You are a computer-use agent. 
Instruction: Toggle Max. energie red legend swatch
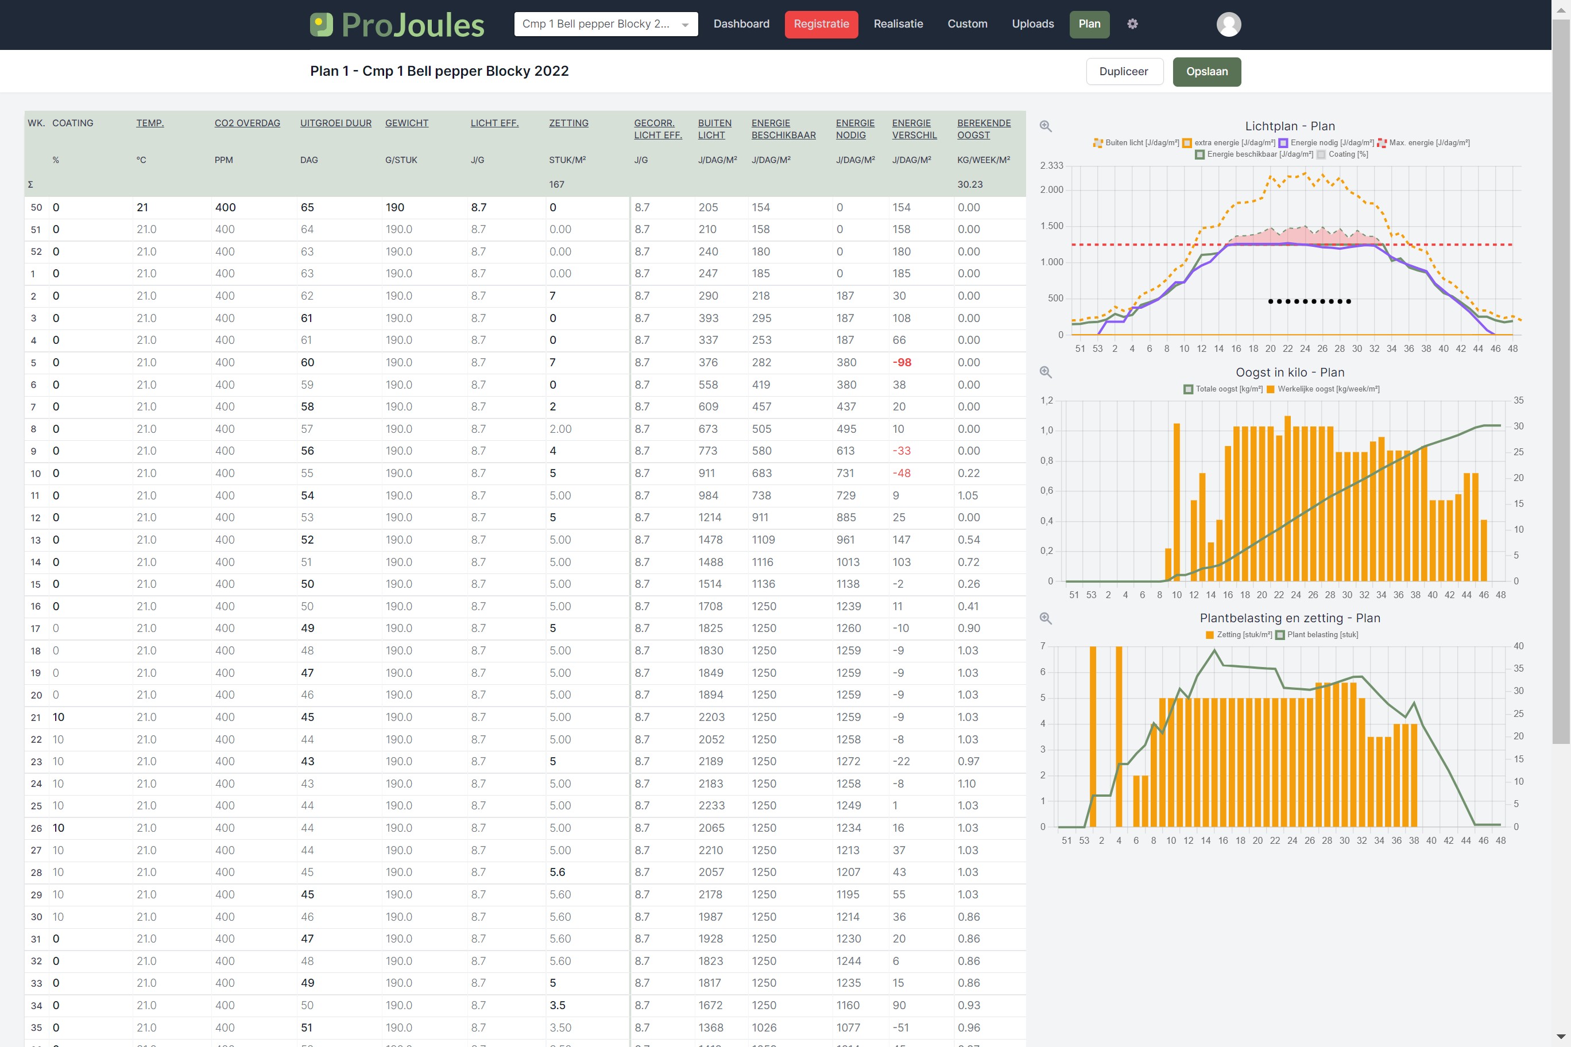[1382, 143]
